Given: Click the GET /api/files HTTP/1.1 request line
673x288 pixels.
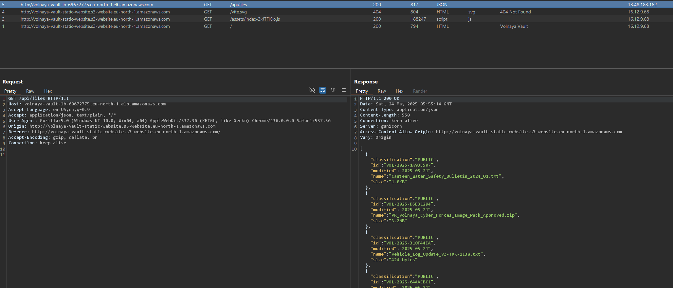Looking at the screenshot, I should coord(39,99).
